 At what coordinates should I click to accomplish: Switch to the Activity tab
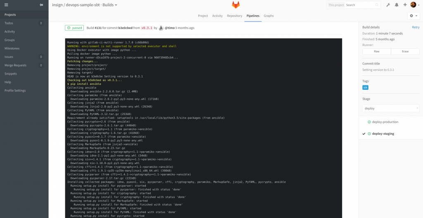217,16
